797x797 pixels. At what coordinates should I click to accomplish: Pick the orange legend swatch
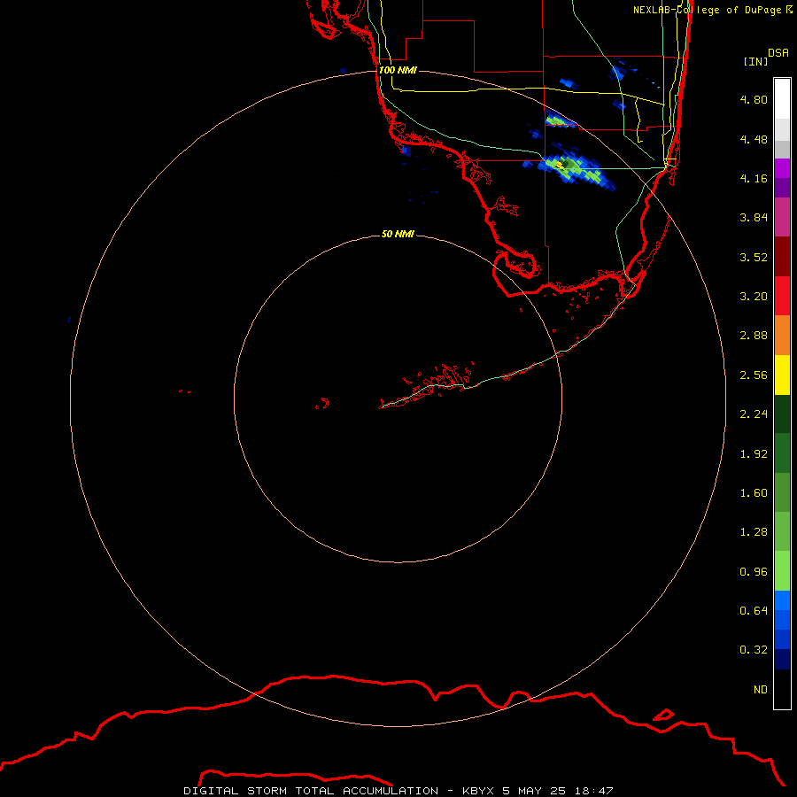782,335
